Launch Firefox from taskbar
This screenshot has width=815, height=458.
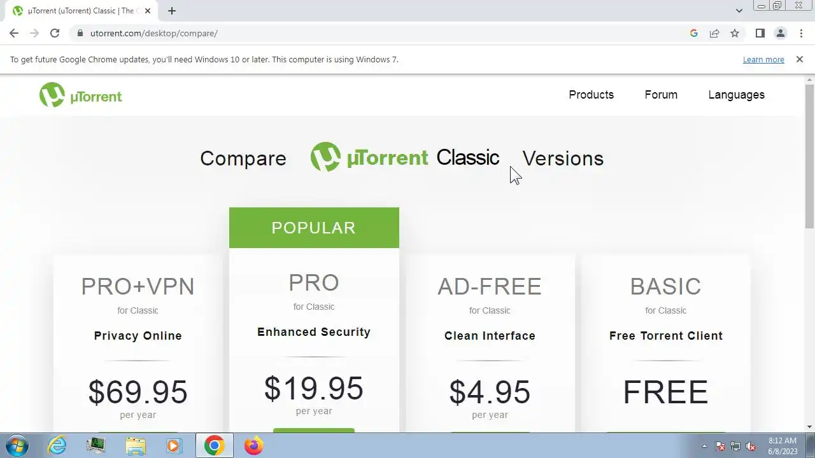coord(253,445)
